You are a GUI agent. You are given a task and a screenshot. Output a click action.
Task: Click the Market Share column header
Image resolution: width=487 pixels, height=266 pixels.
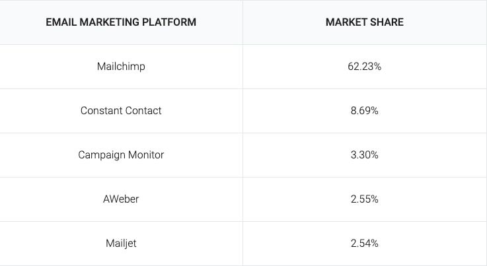[x=365, y=22]
